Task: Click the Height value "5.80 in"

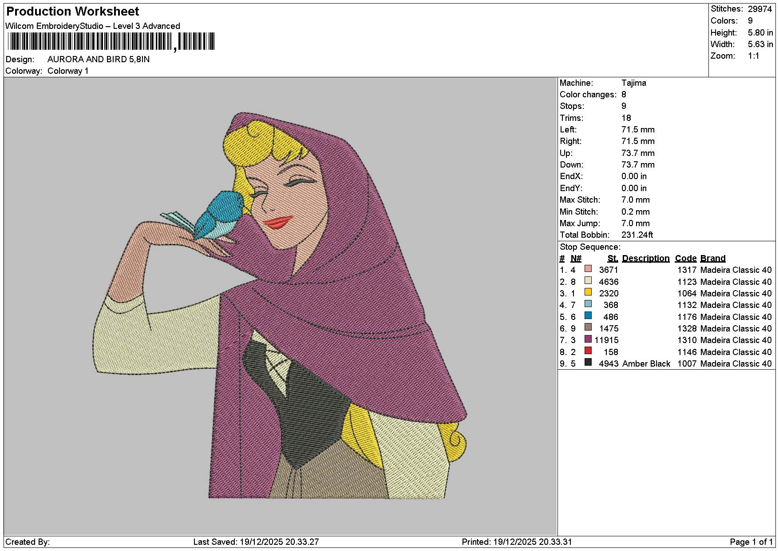Action: click(x=760, y=32)
